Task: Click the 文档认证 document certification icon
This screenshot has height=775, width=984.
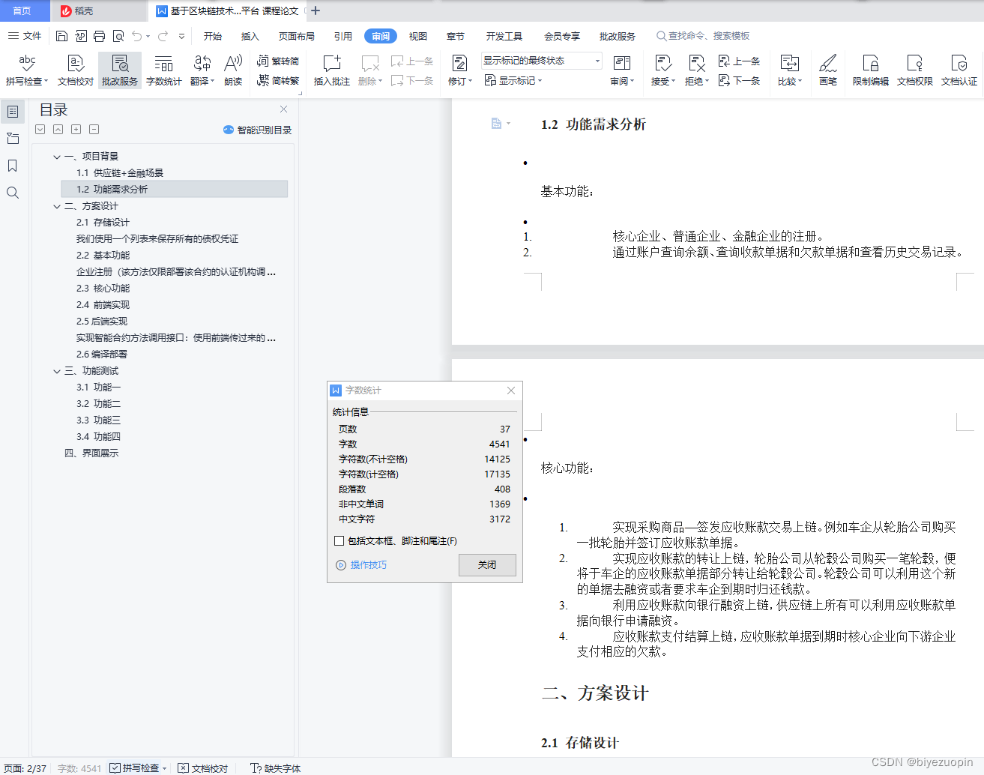Action: pos(959,70)
